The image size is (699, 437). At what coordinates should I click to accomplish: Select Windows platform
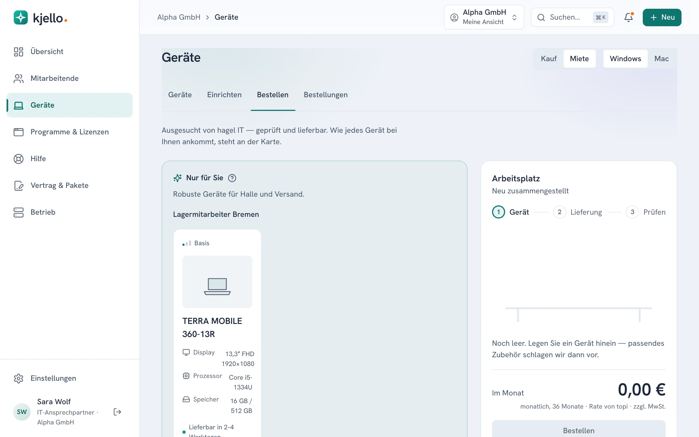click(625, 59)
